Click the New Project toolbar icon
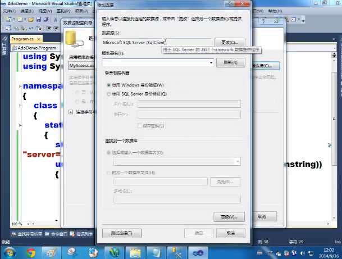The image size is (342, 259). point(8,20)
